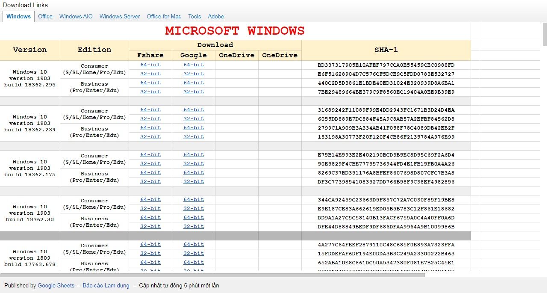Viewport: 548px width, 293px height.
Task: Open the Adobe tab
Action: 216,16
